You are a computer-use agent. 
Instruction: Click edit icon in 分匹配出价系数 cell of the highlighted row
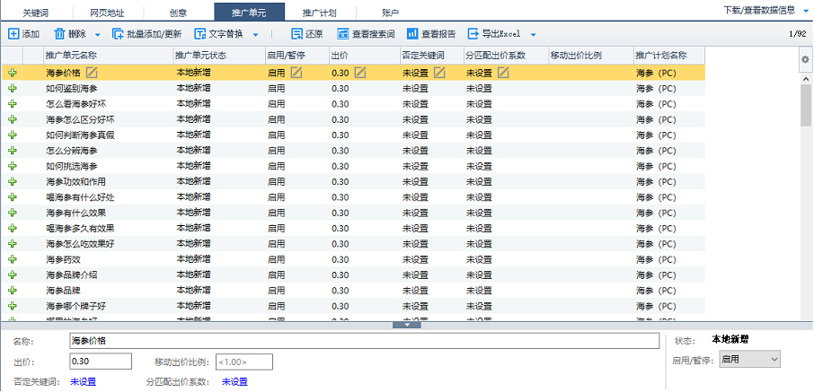pos(503,72)
